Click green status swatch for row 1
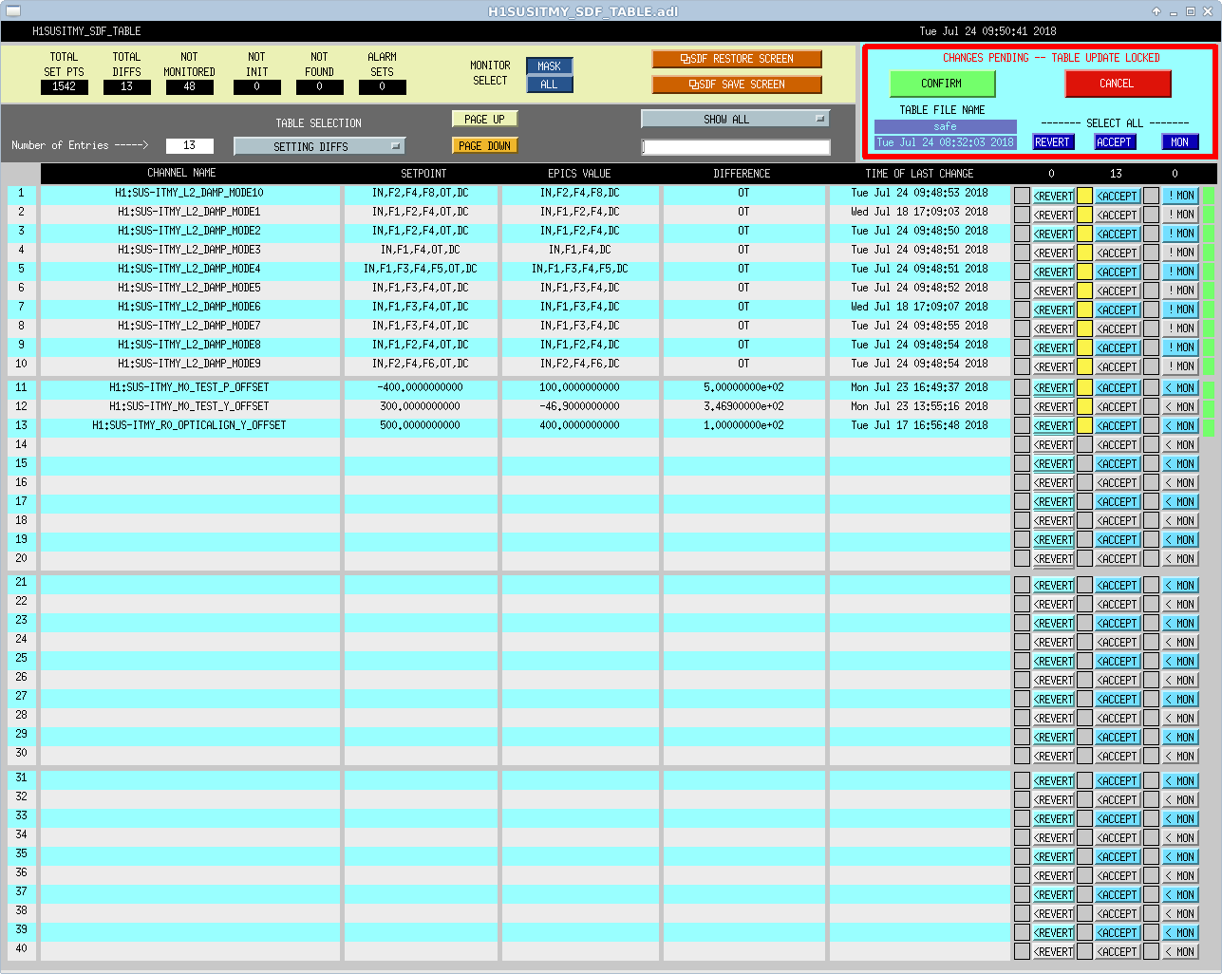Viewport: 1222px width, 974px height. (1209, 196)
